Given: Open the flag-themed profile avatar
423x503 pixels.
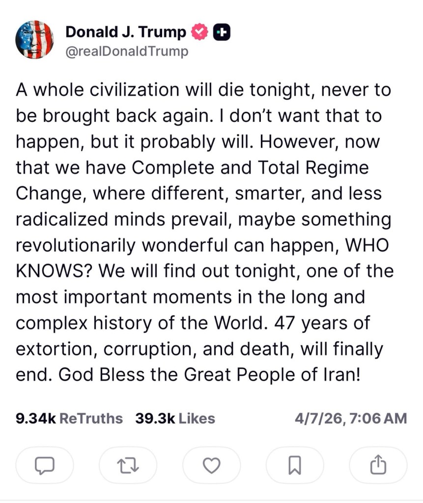Looking at the screenshot, I should (34, 40).
